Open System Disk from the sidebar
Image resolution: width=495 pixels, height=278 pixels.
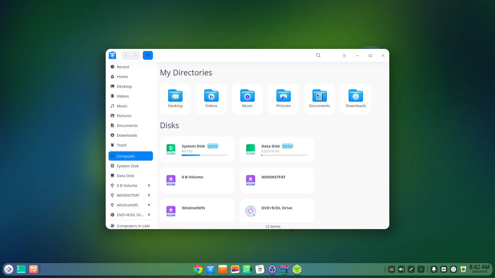point(127,166)
